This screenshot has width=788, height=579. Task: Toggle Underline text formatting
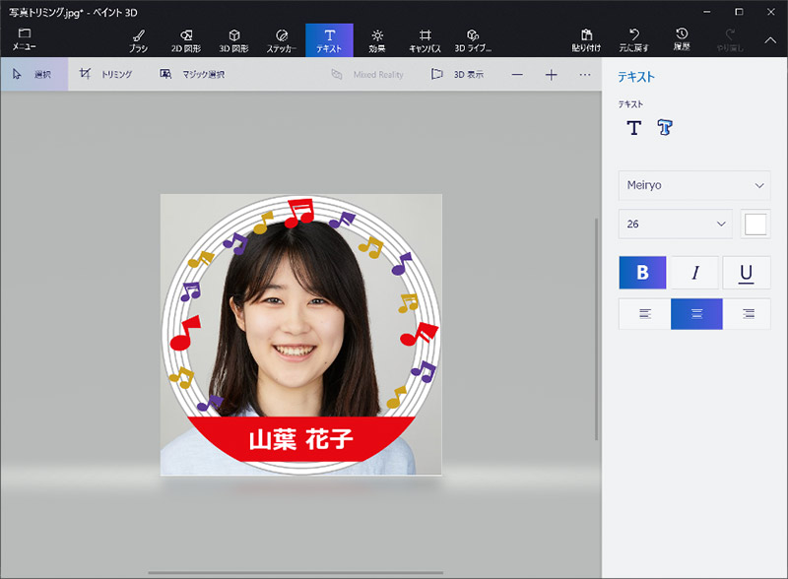coord(746,273)
